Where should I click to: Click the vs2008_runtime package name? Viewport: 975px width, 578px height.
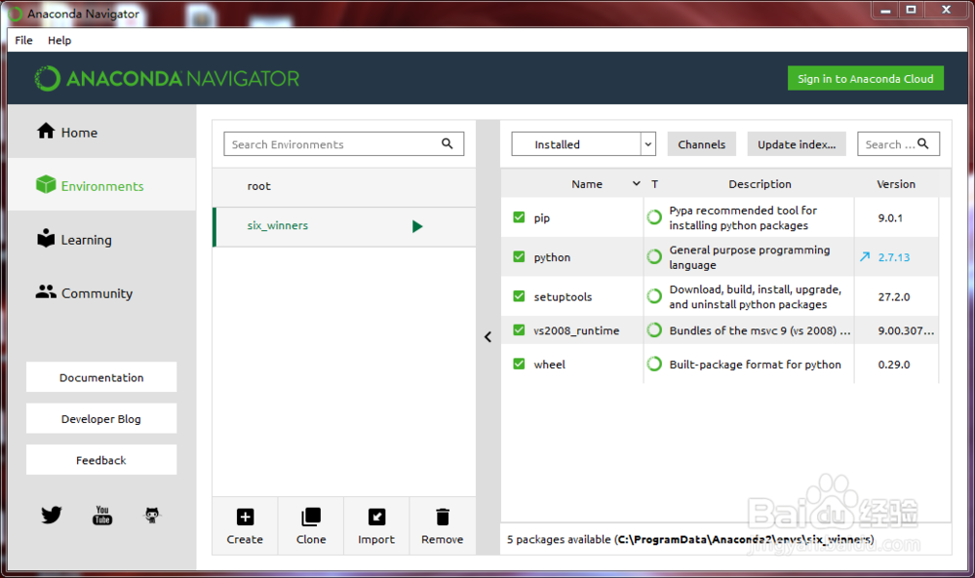click(x=576, y=330)
